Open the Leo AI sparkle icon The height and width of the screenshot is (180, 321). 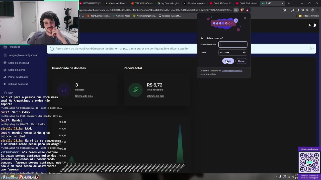[x=307, y=10]
